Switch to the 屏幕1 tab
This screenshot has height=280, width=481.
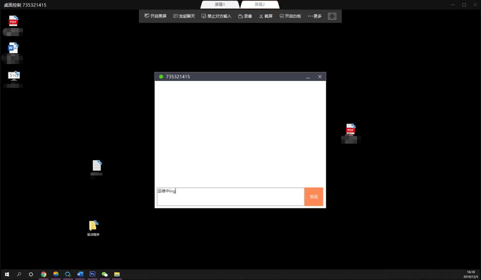point(220,5)
